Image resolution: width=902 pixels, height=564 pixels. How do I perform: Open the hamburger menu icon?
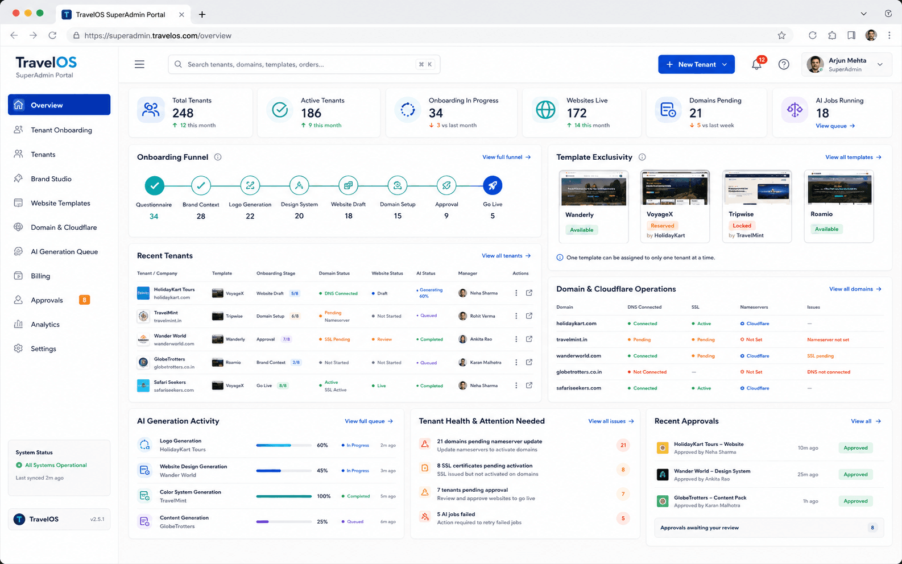tap(139, 64)
